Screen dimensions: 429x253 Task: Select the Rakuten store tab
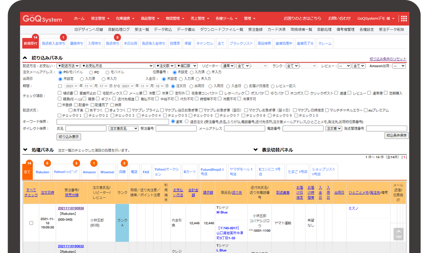tap(42, 172)
